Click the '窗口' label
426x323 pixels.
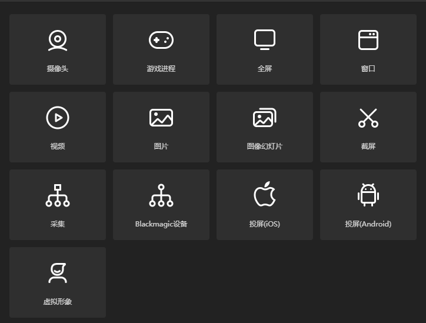click(x=368, y=69)
